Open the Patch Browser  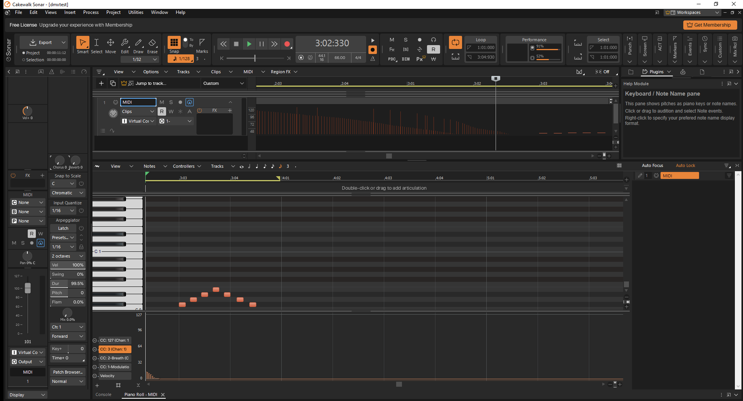pyautogui.click(x=68, y=372)
